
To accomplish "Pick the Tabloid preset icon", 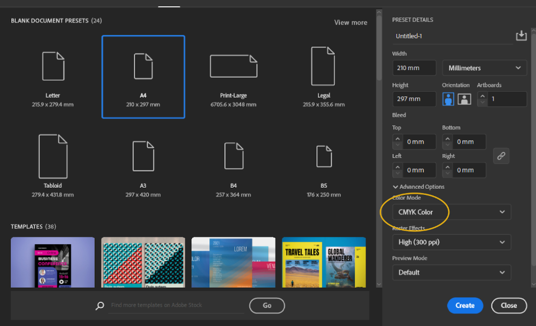I will point(53,157).
